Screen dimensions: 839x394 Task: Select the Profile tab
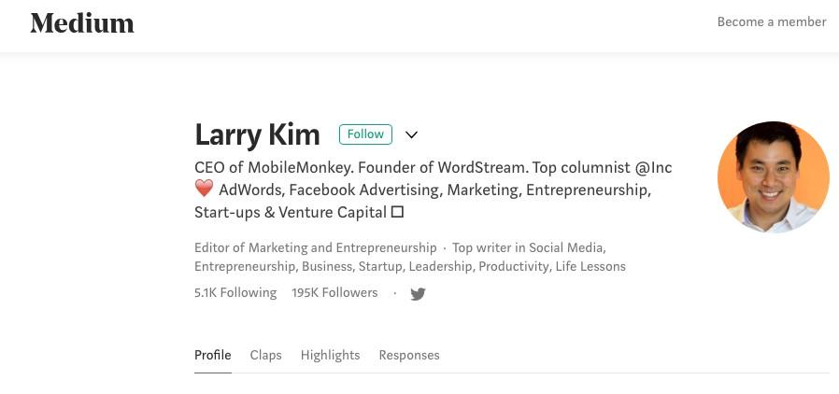pos(212,355)
